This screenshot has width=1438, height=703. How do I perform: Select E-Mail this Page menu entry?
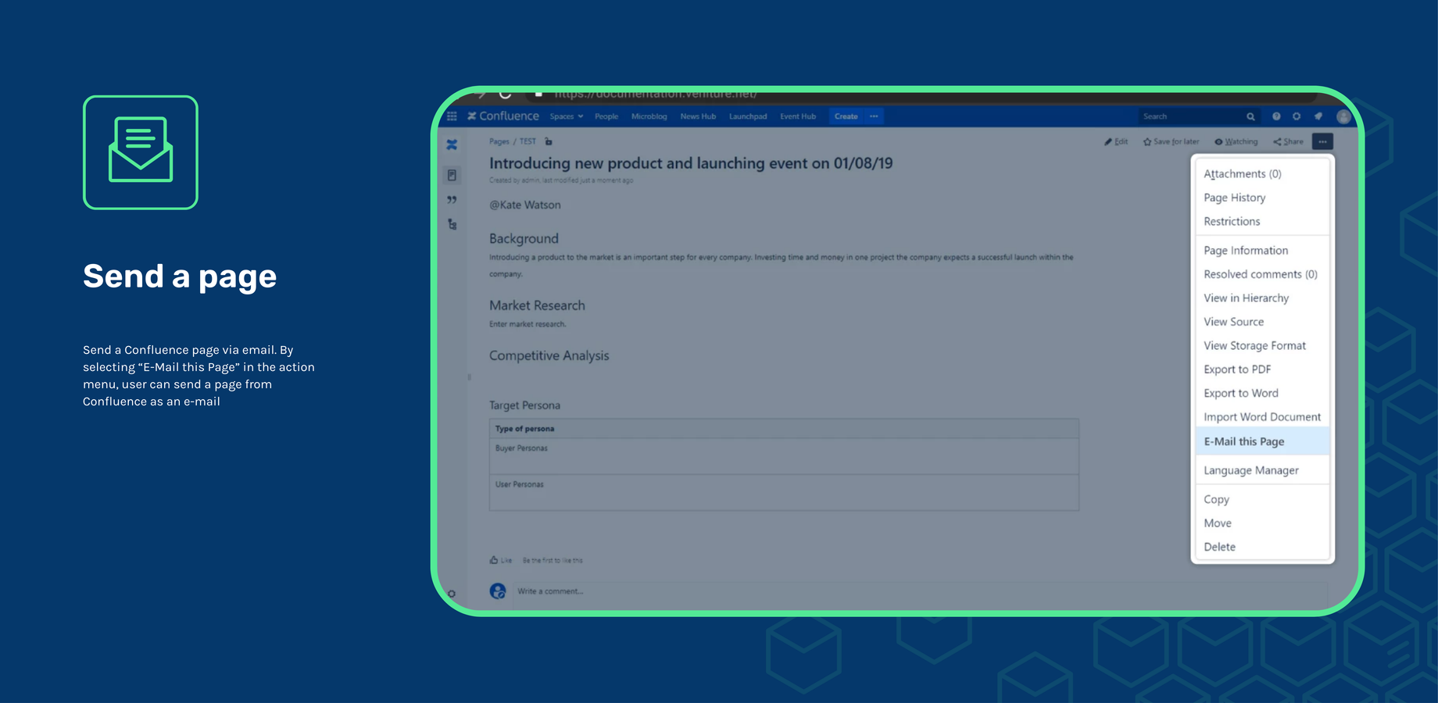click(x=1262, y=441)
